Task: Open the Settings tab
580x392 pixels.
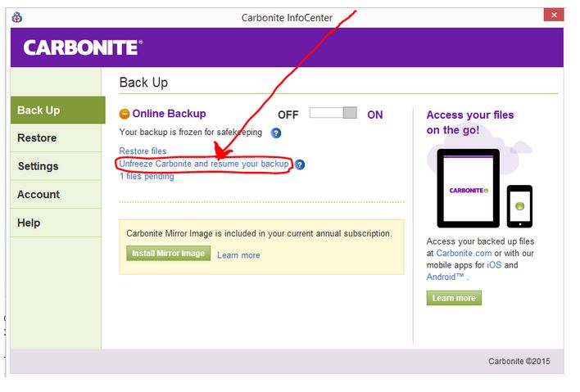Action: coord(57,166)
